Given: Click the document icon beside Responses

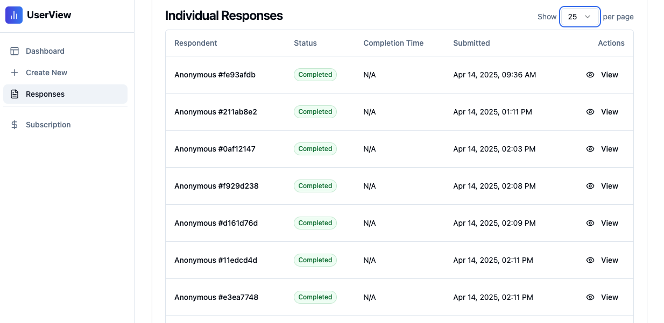Looking at the screenshot, I should point(15,94).
